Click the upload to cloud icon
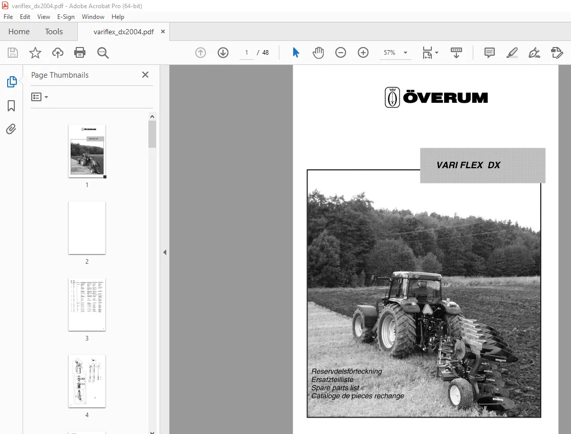 [x=57, y=53]
